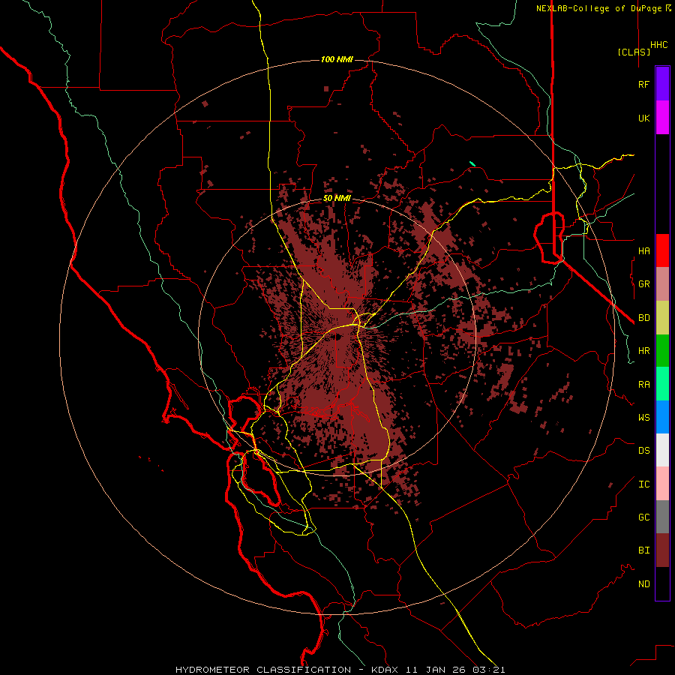
Task: Click the HYDROMETEOR CLASSIFICATION title text
Action: click(x=263, y=670)
